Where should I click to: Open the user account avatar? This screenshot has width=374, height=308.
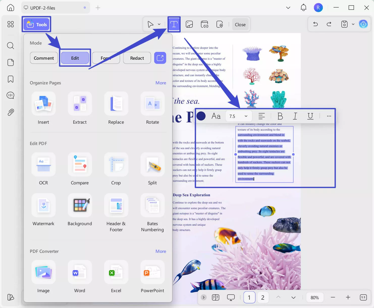point(318,8)
